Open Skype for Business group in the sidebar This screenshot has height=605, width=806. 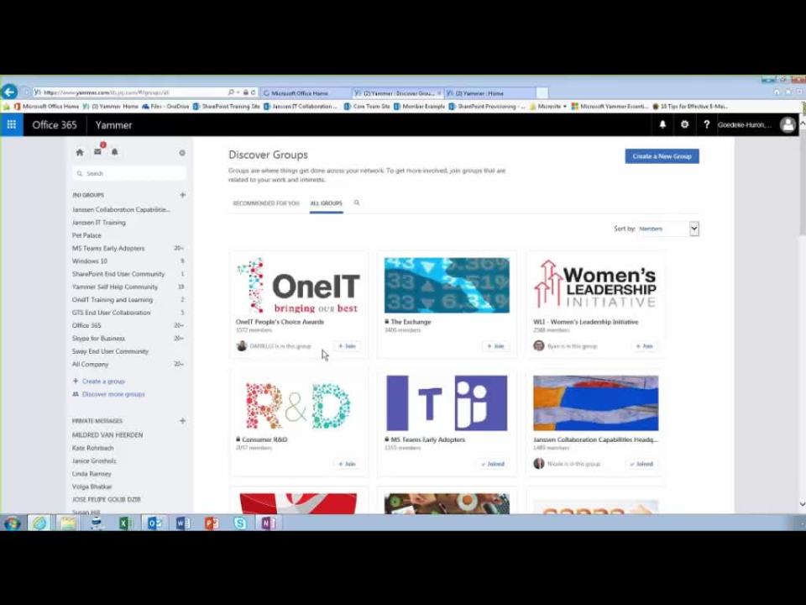[x=99, y=338]
